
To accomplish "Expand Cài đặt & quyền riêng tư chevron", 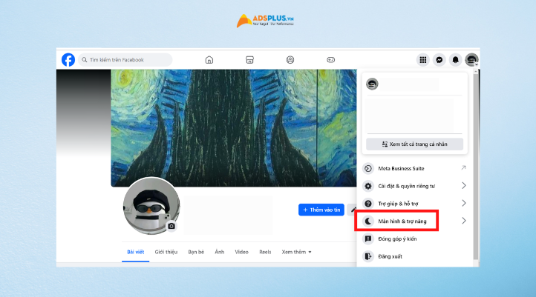I will point(464,186).
